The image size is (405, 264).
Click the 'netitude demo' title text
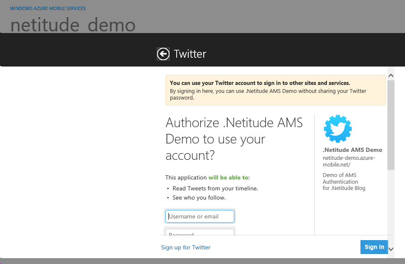[x=73, y=25]
